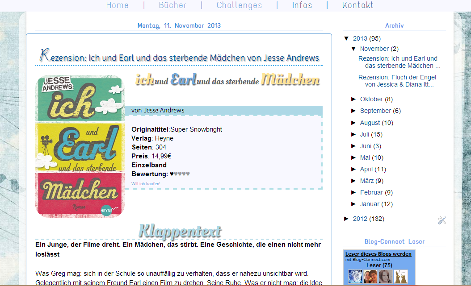Open archive post 'Rezension: Ich und Earl'
This screenshot has height=286, width=471.
click(x=399, y=62)
